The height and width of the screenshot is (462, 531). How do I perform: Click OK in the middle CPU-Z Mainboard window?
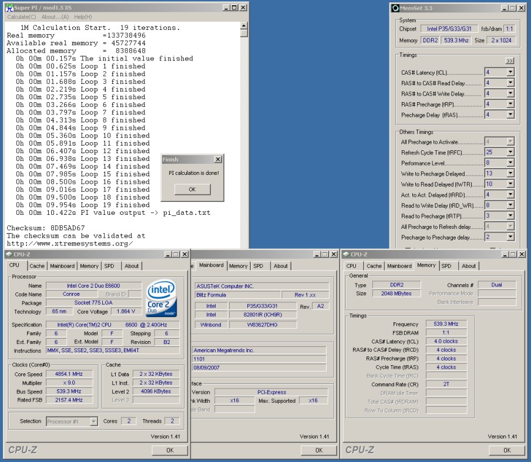coord(319,450)
